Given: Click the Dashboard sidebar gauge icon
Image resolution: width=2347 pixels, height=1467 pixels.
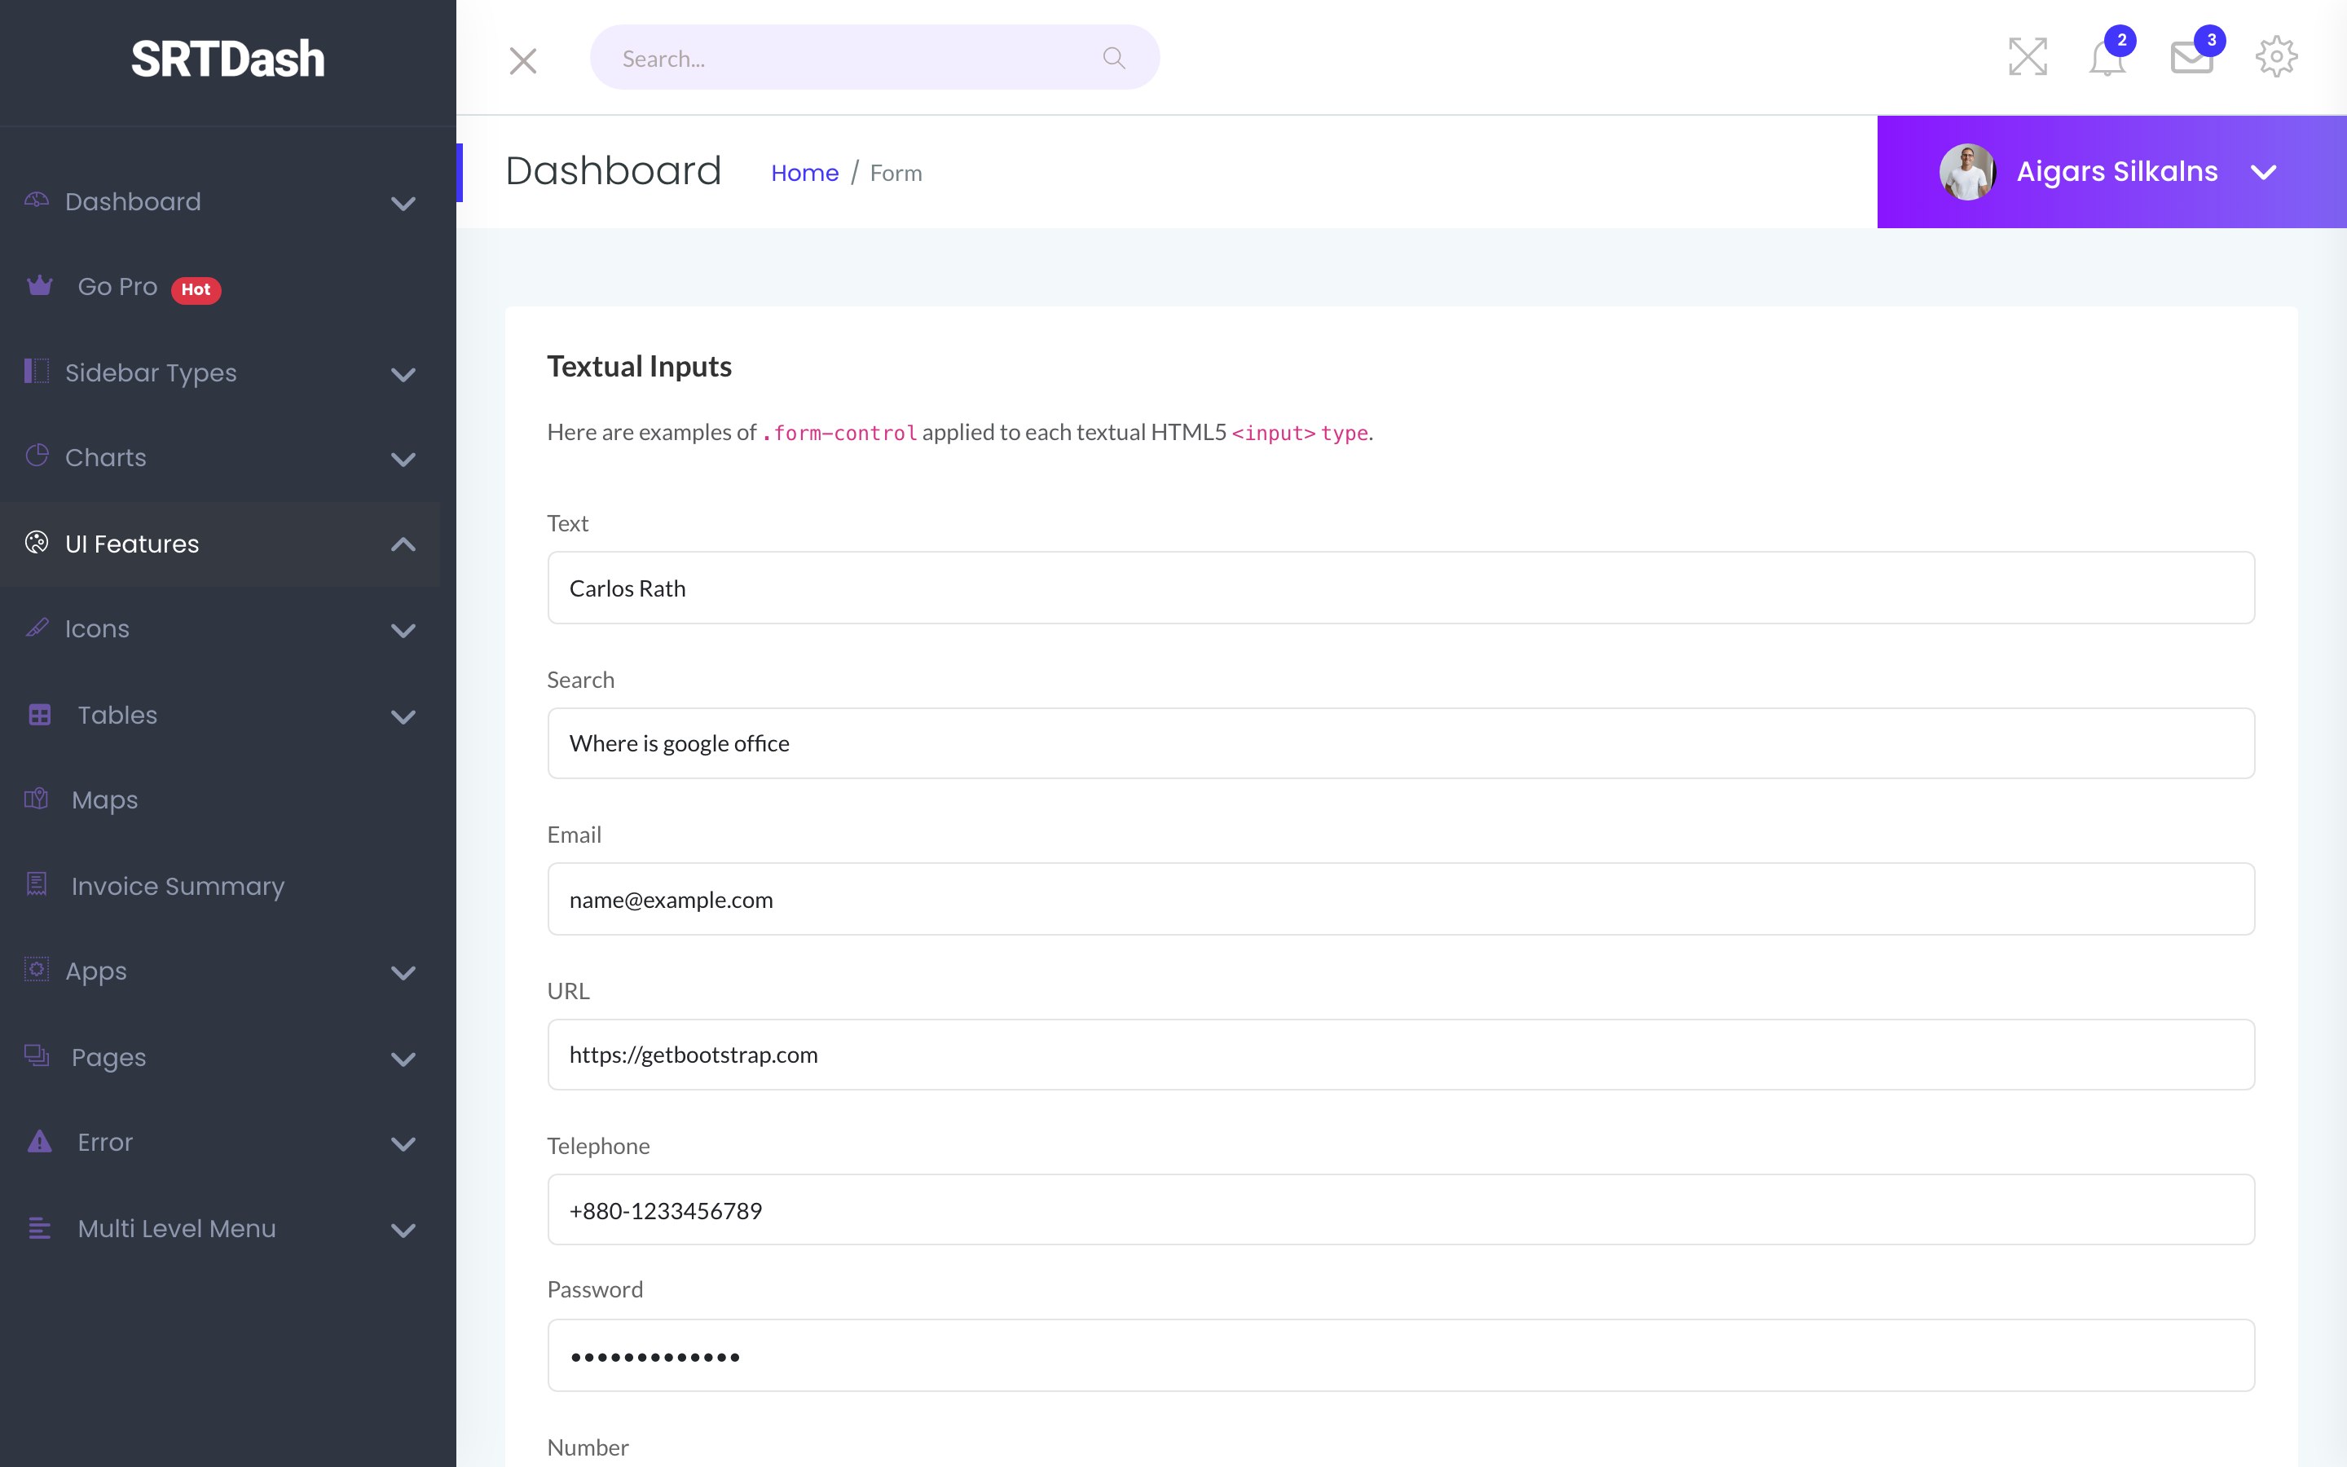Looking at the screenshot, I should coord(36,199).
